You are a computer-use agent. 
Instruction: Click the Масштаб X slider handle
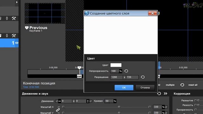pos(119,107)
